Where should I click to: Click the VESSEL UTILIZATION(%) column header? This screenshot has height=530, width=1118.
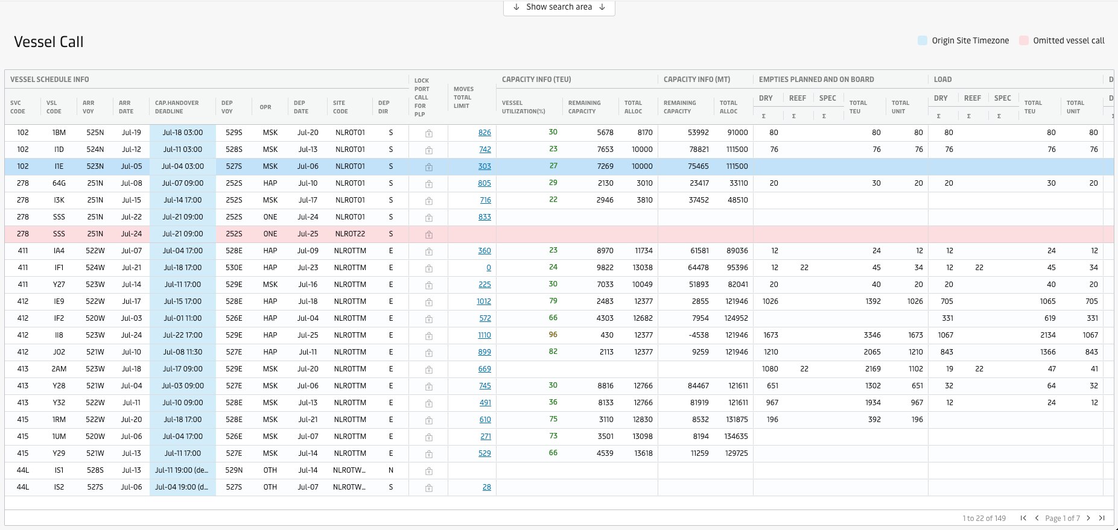tap(524, 107)
